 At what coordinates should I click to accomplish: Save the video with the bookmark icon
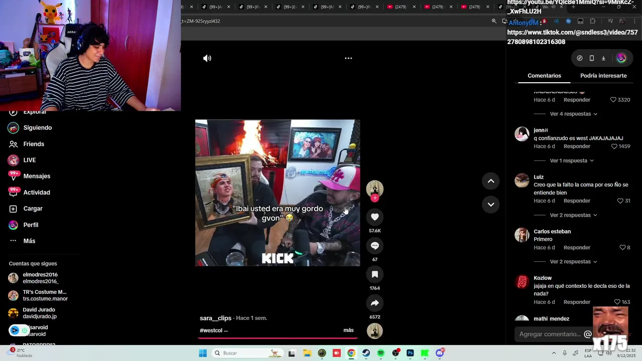coord(375,274)
